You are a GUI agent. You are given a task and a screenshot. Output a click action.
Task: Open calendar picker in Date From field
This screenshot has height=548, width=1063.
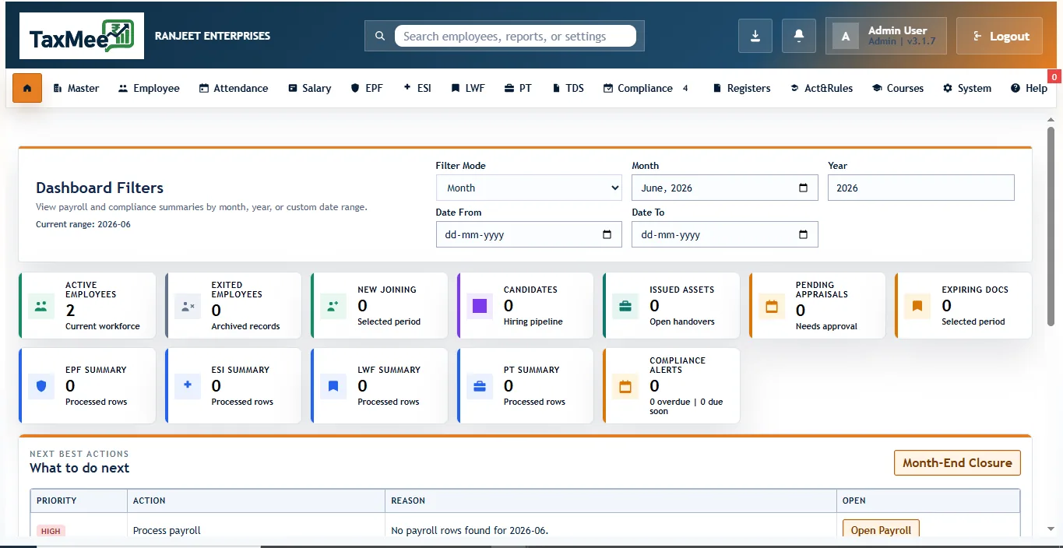(x=607, y=234)
